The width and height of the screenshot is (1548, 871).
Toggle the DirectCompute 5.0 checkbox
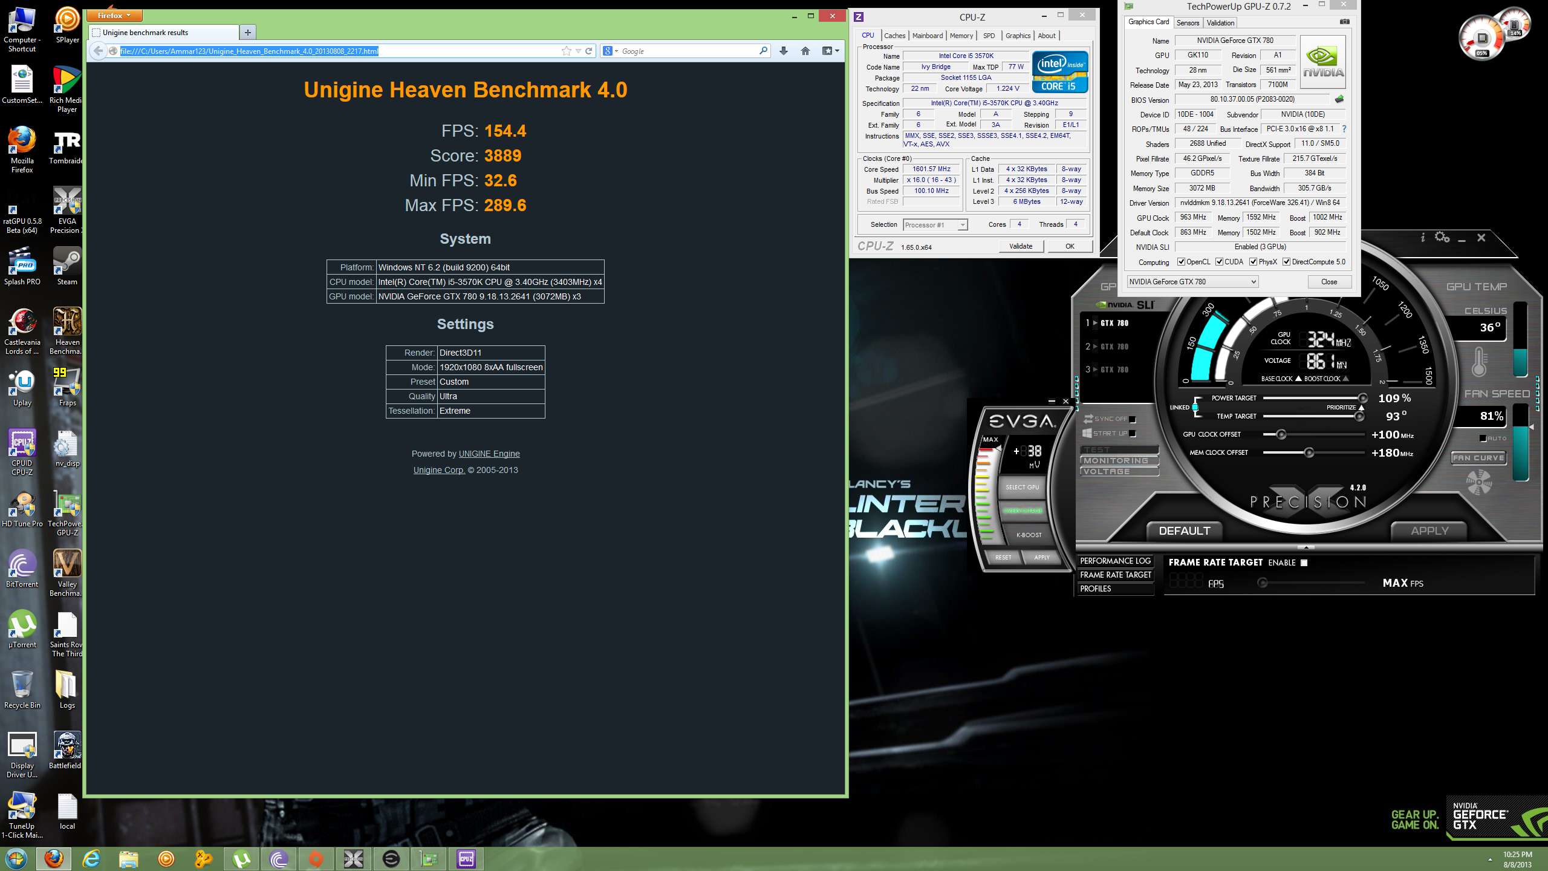point(1286,262)
